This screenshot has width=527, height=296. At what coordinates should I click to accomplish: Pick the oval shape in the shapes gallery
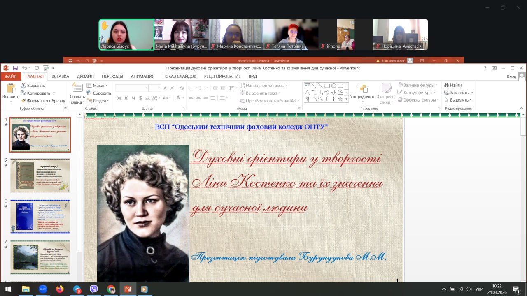pos(333,86)
